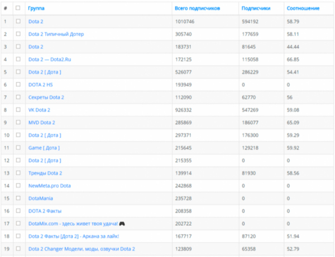The width and height of the screenshot is (335, 257).
Task: Select the VK Dota 2 checkbox
Action: (18, 110)
